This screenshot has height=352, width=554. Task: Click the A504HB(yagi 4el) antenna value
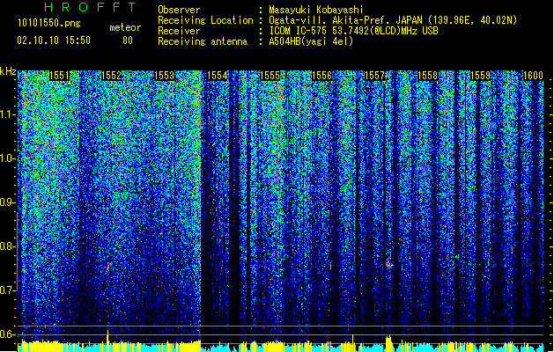311,41
